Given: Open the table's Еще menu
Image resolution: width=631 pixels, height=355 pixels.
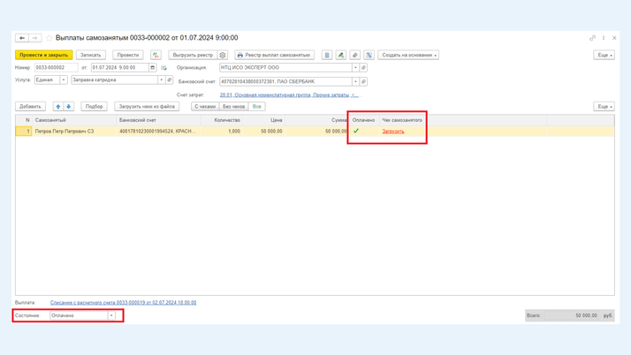Looking at the screenshot, I should (x=604, y=106).
